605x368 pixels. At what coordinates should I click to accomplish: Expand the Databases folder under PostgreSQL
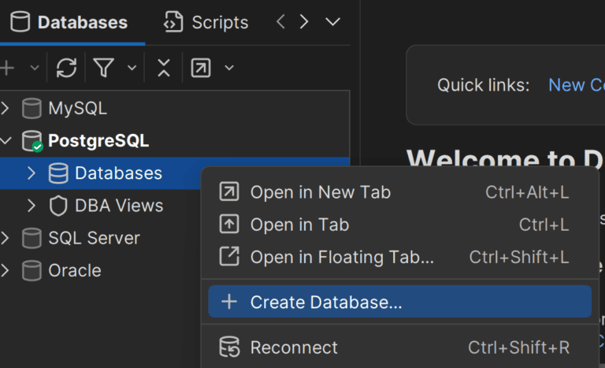pos(32,173)
